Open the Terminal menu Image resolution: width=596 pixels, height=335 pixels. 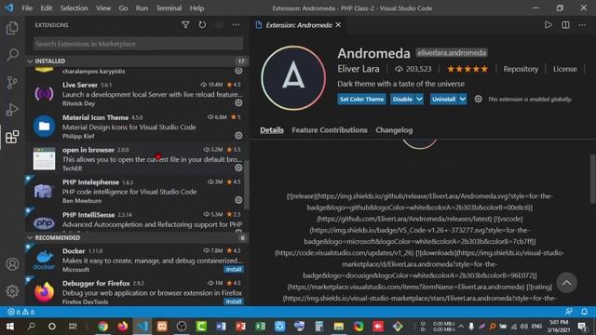click(x=169, y=8)
